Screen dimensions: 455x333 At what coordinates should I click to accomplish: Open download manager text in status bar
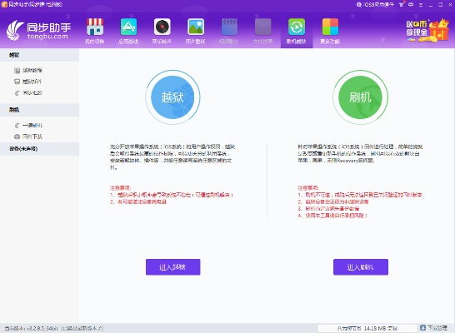(437, 328)
